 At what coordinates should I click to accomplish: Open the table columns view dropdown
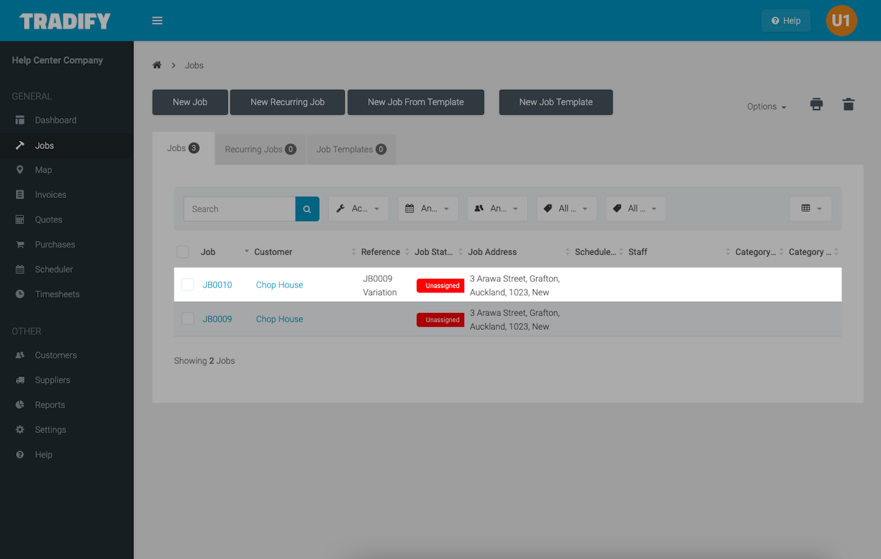811,208
